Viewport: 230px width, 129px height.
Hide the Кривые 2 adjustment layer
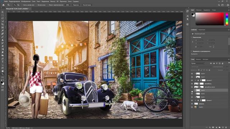pyautogui.click(x=192, y=80)
